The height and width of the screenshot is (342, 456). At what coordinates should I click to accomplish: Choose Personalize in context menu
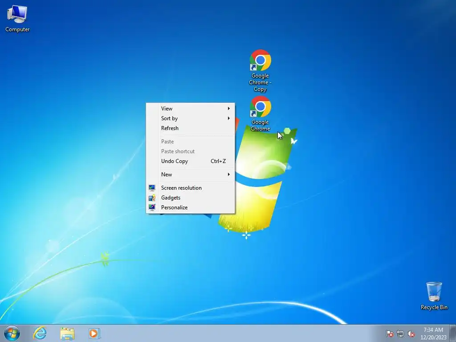coord(191,208)
